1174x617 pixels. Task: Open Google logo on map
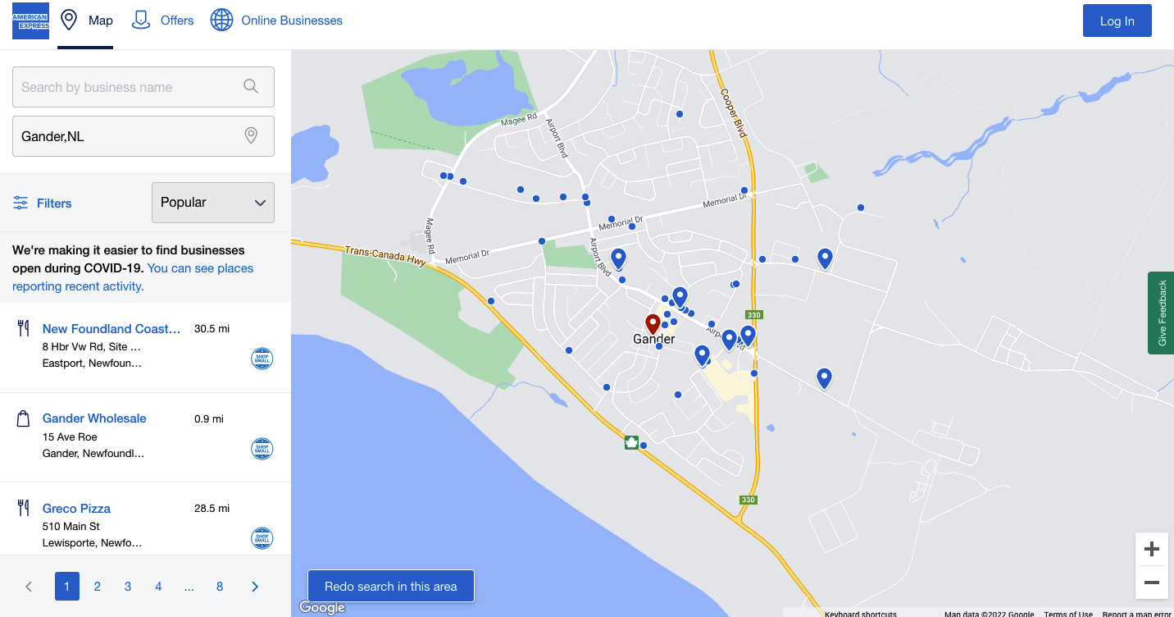(x=322, y=607)
